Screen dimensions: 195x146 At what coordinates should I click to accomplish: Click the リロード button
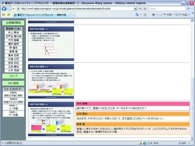(13, 76)
